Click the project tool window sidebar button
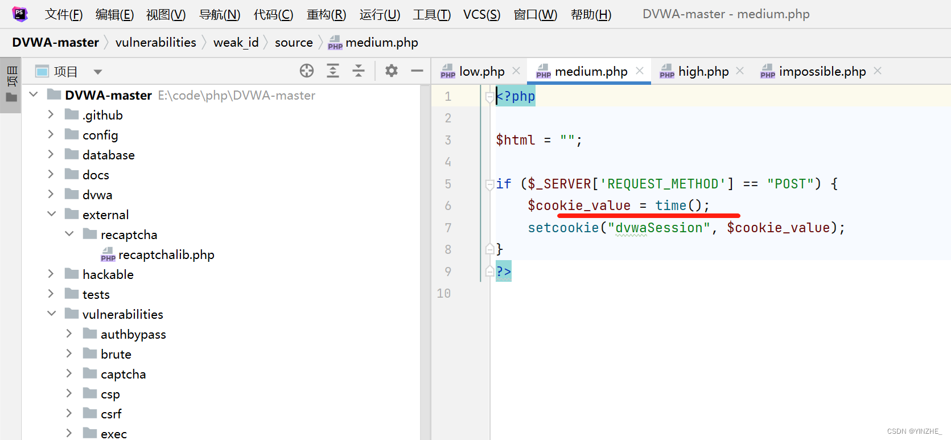Screen dimensions: 951x440 point(11,85)
